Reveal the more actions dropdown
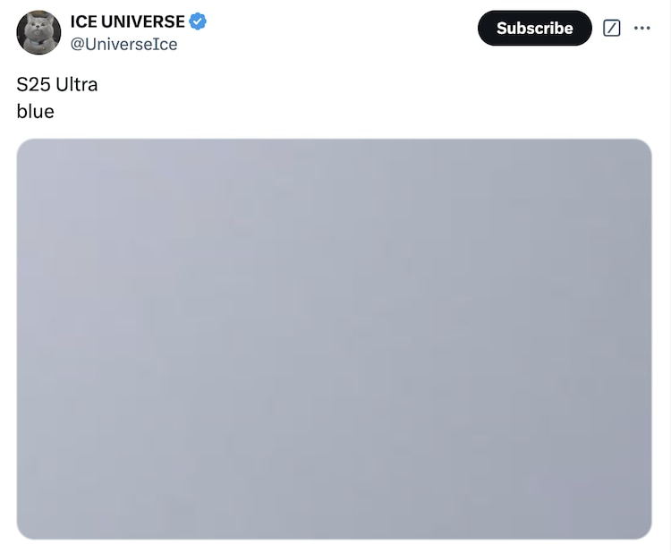 coord(641,29)
